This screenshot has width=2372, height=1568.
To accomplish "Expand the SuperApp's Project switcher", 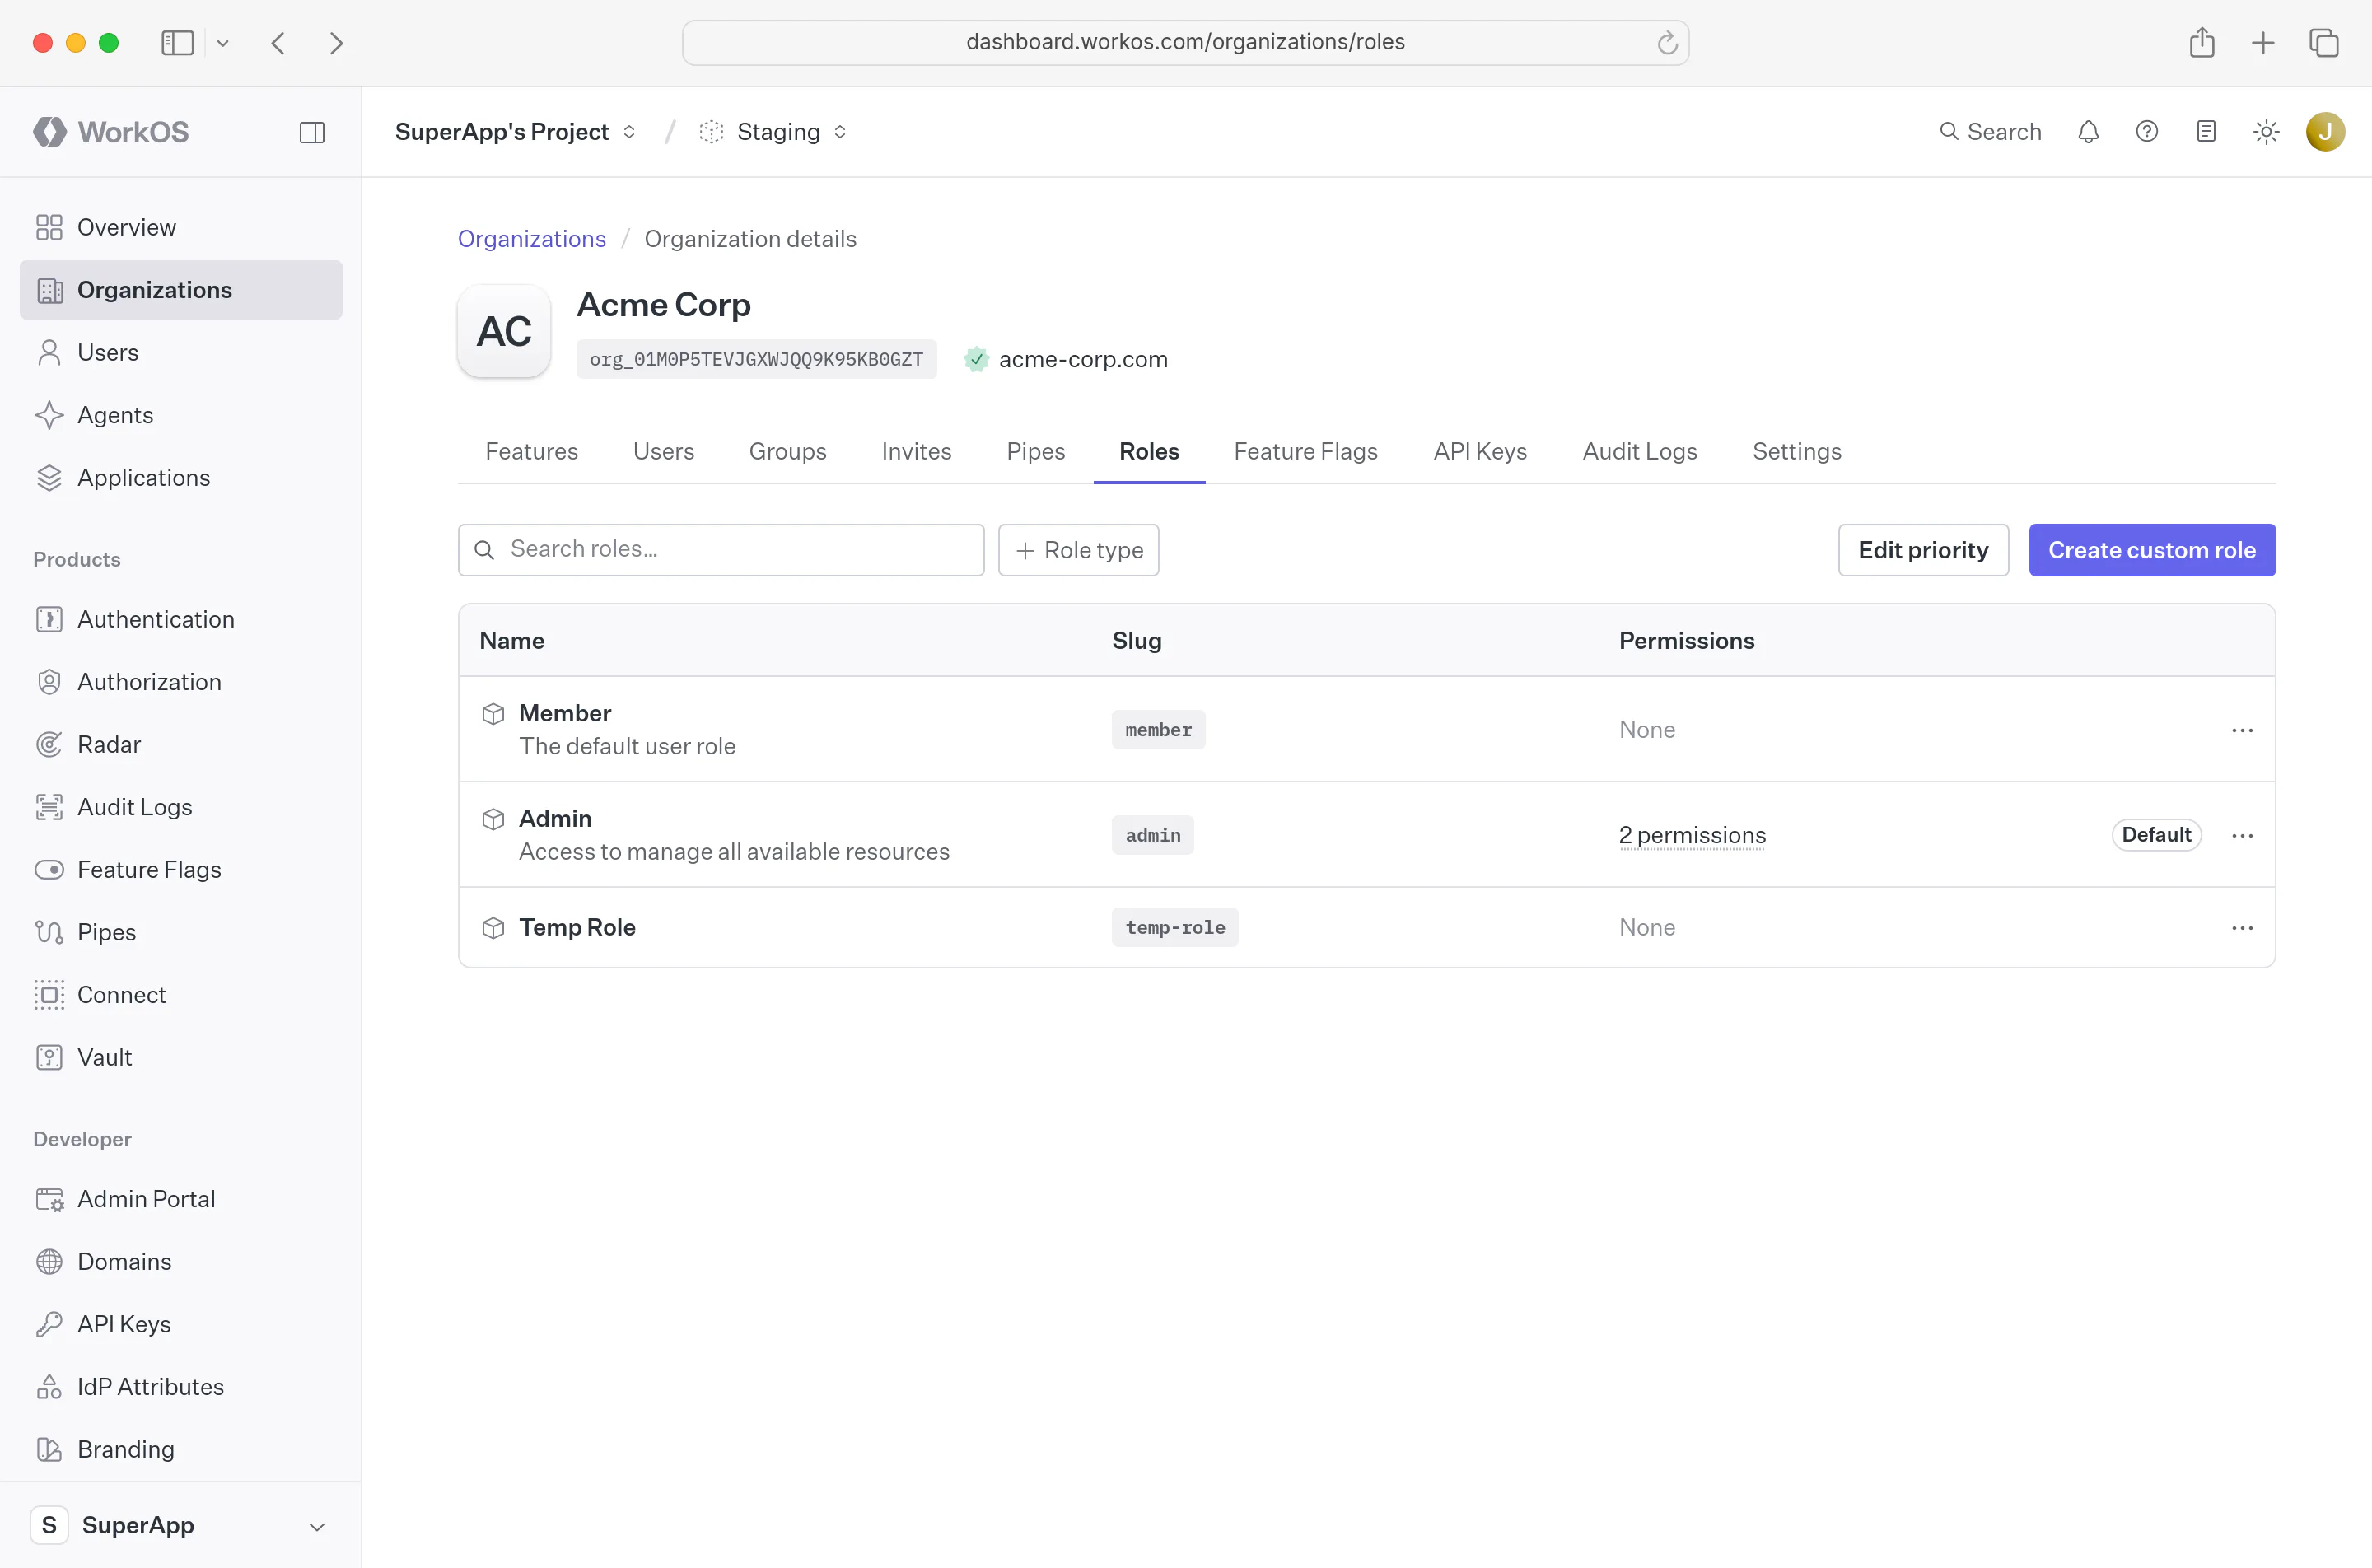I will [x=516, y=132].
